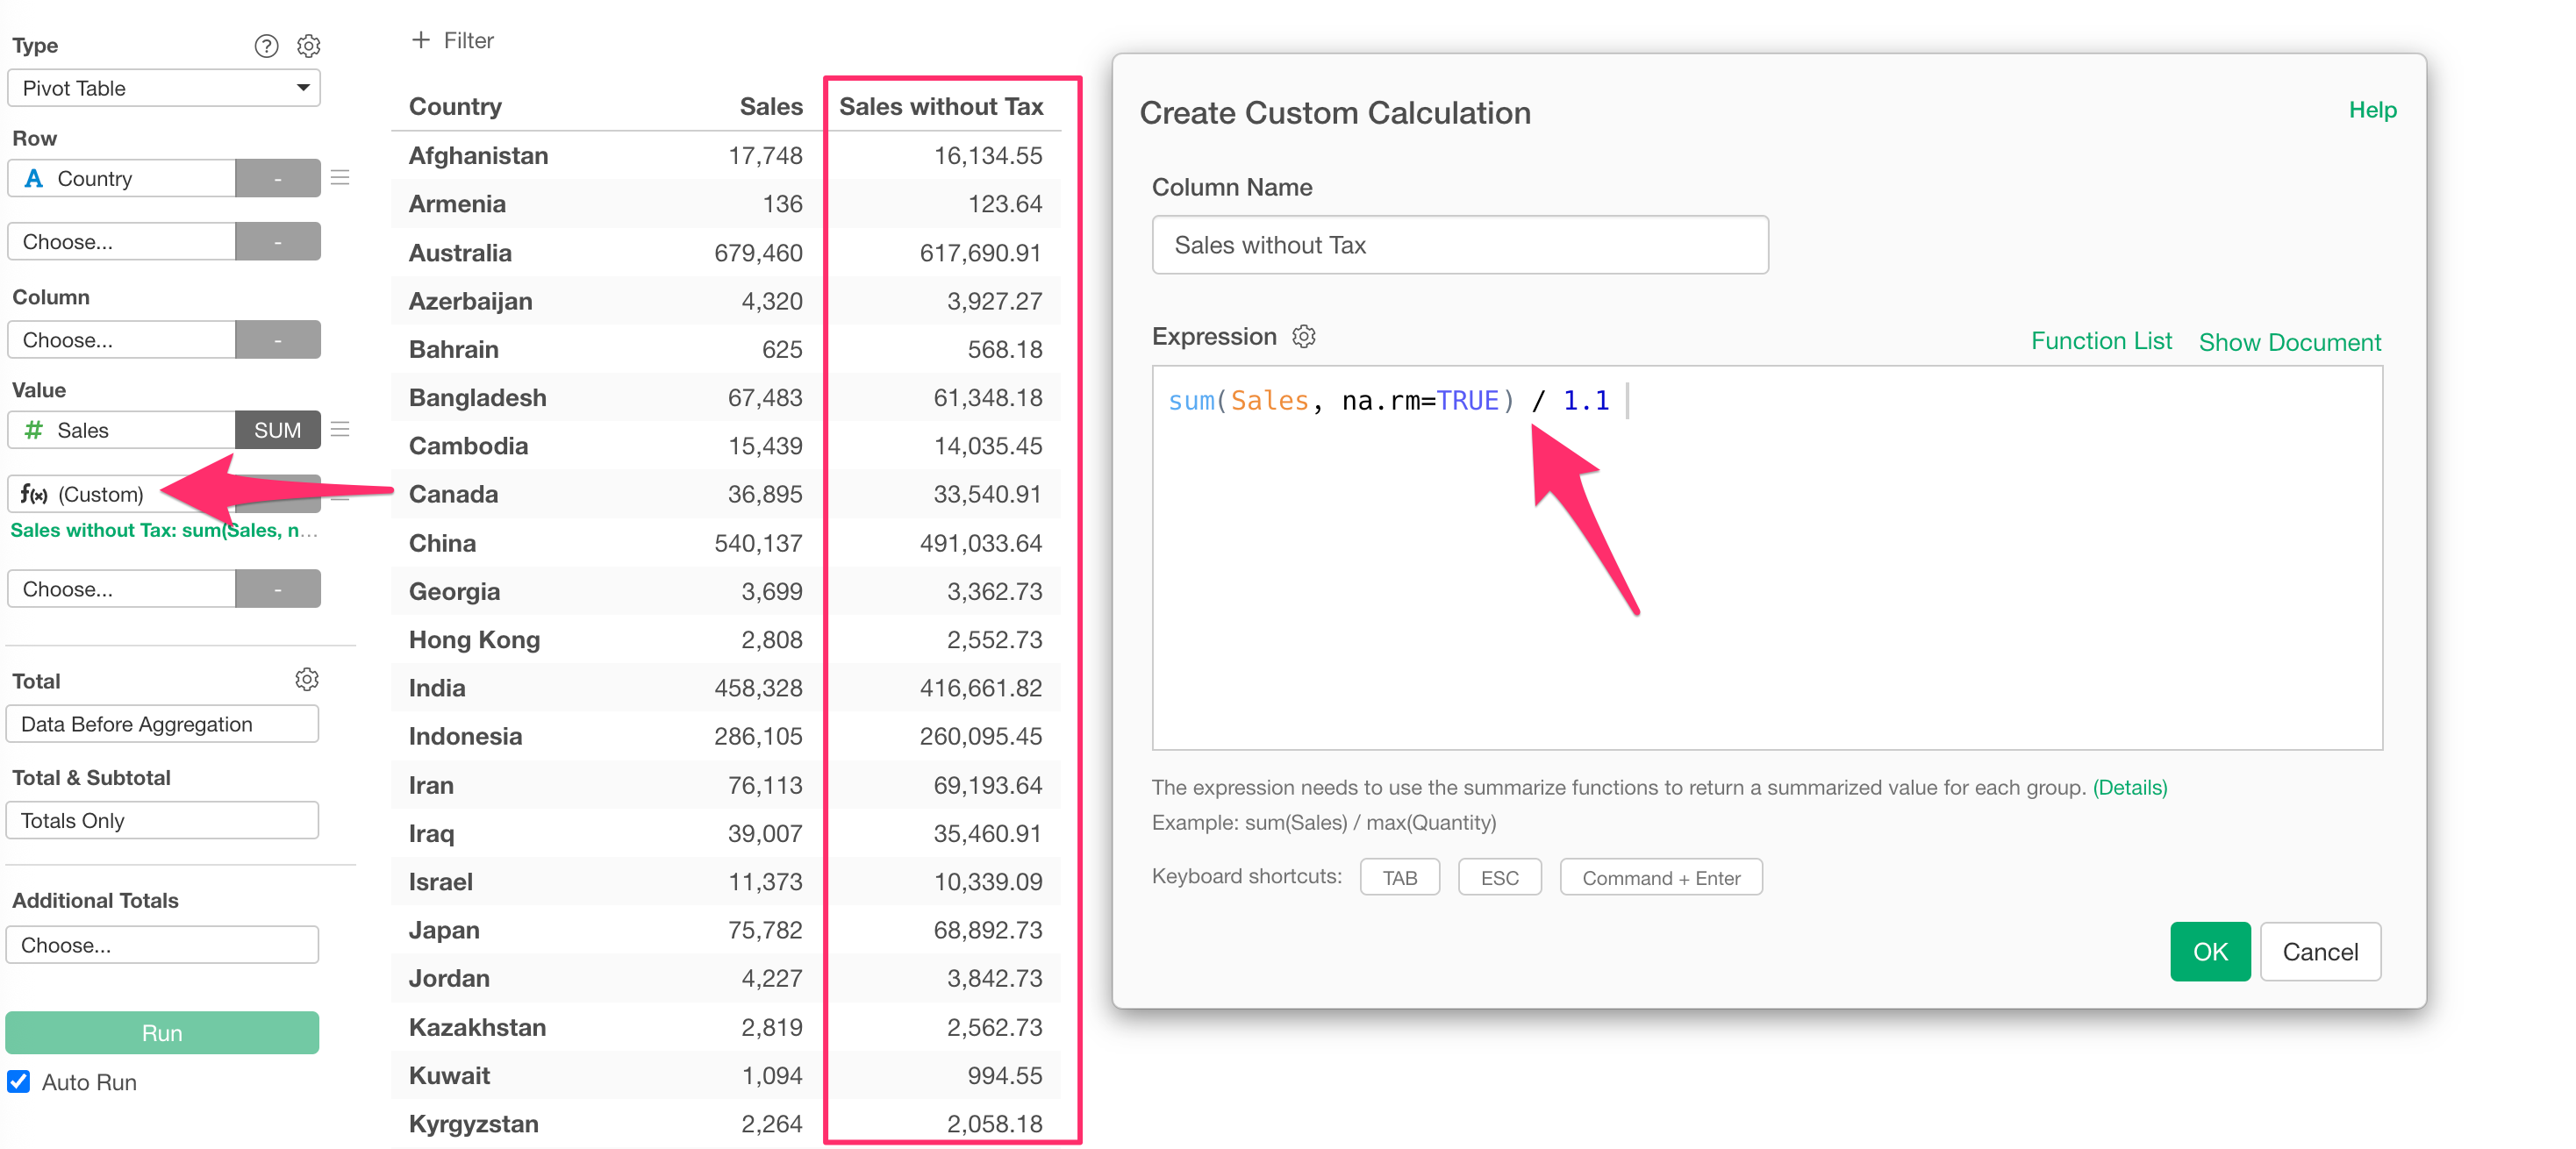The image size is (2576, 1149).
Task: Open the Data Before Aggregation dropdown
Action: (162, 724)
